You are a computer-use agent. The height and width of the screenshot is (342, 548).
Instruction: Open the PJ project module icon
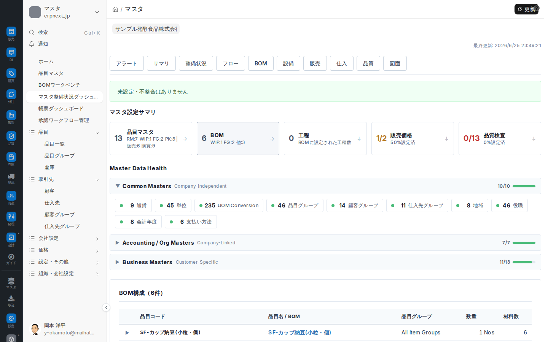(x=11, y=52)
